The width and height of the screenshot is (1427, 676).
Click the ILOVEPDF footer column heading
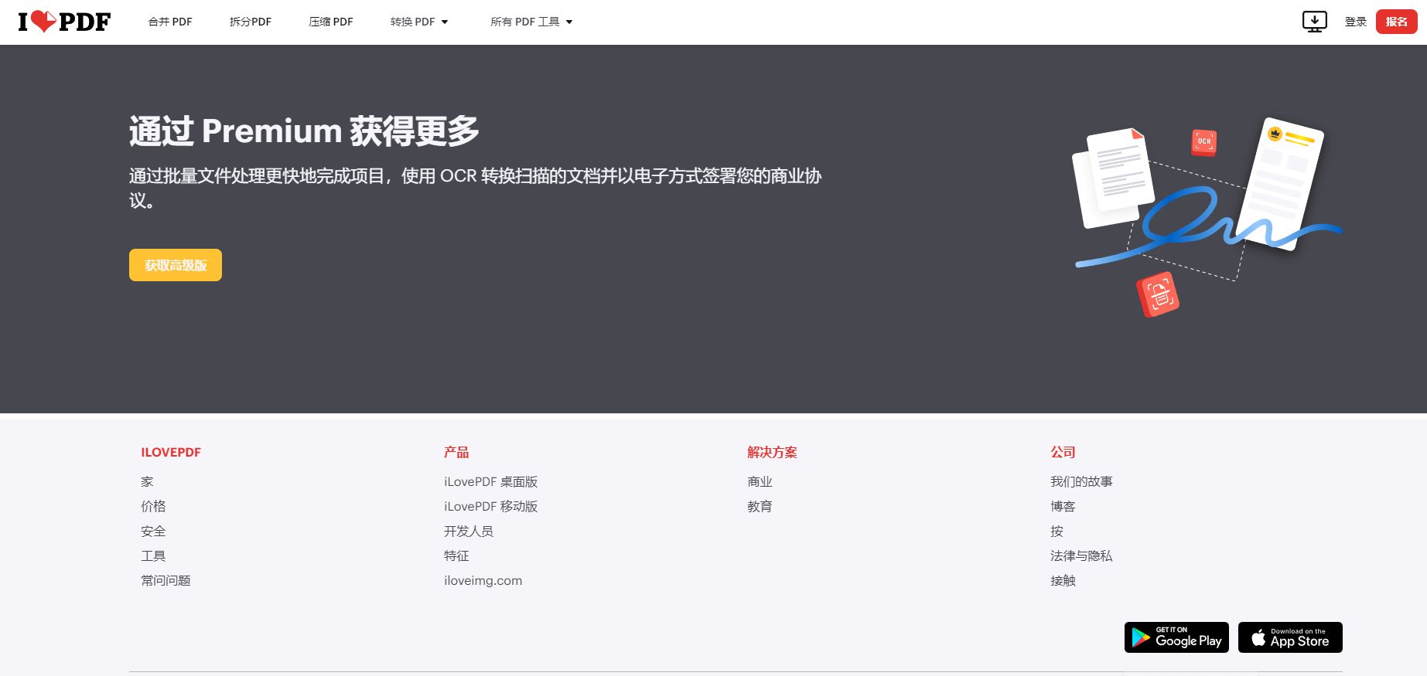[171, 452]
